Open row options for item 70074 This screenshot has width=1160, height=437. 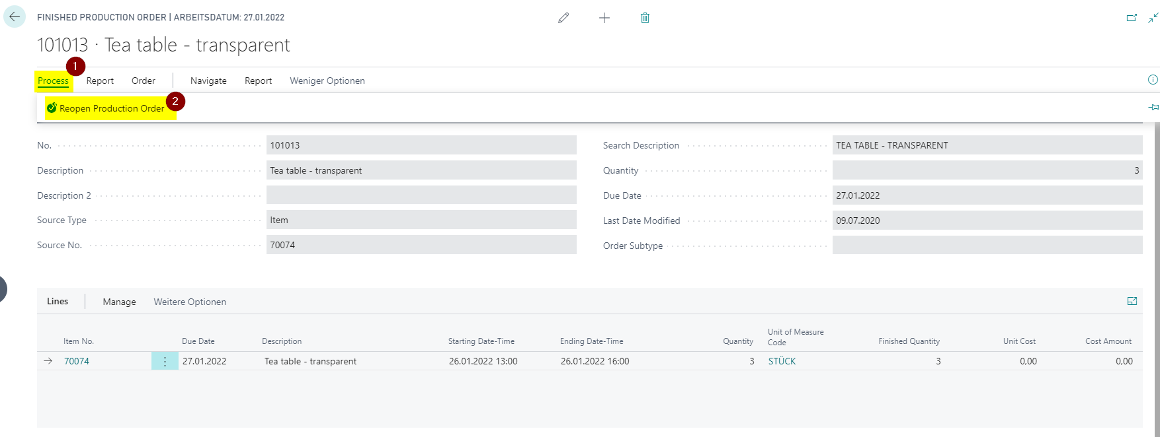click(165, 361)
